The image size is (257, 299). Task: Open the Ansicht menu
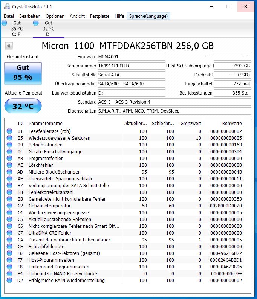[77, 16]
